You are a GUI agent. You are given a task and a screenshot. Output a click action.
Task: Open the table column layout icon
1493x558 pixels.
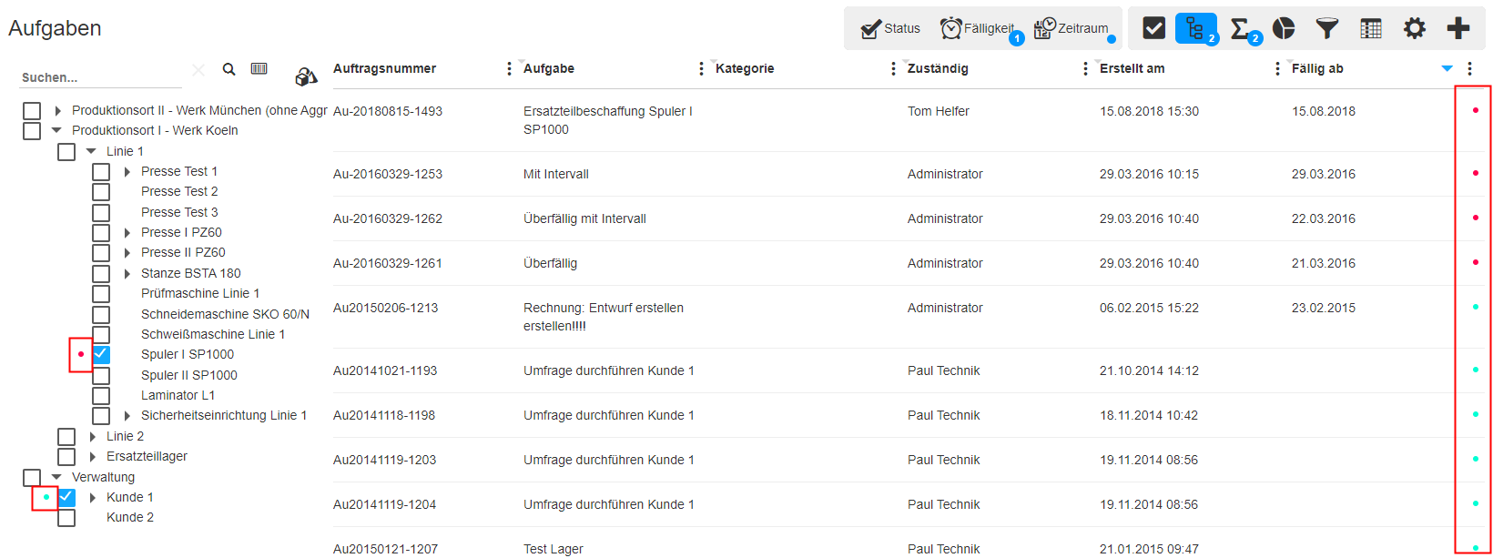[x=1371, y=28]
